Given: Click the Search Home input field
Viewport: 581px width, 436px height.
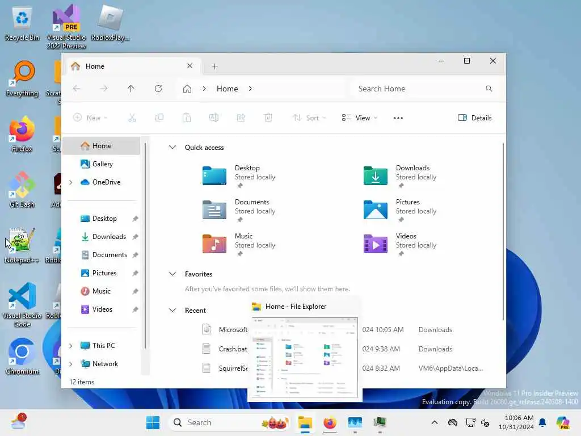Looking at the screenshot, I should 426,89.
